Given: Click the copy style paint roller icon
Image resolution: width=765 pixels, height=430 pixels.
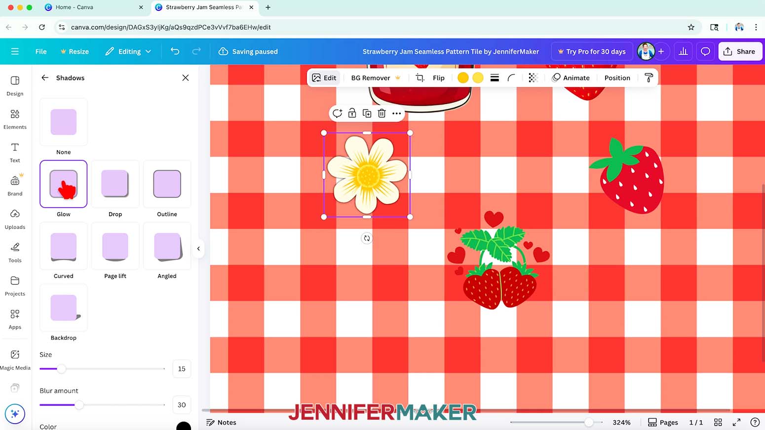Looking at the screenshot, I should (649, 78).
